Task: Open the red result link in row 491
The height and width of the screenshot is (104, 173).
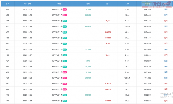Action: pyautogui.click(x=166, y=21)
